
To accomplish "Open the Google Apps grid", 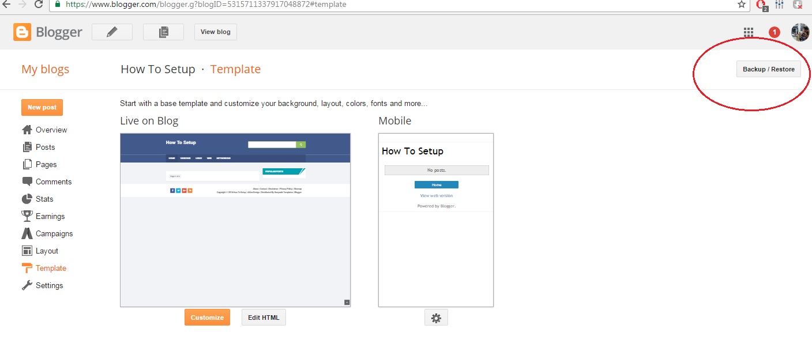I will click(749, 32).
